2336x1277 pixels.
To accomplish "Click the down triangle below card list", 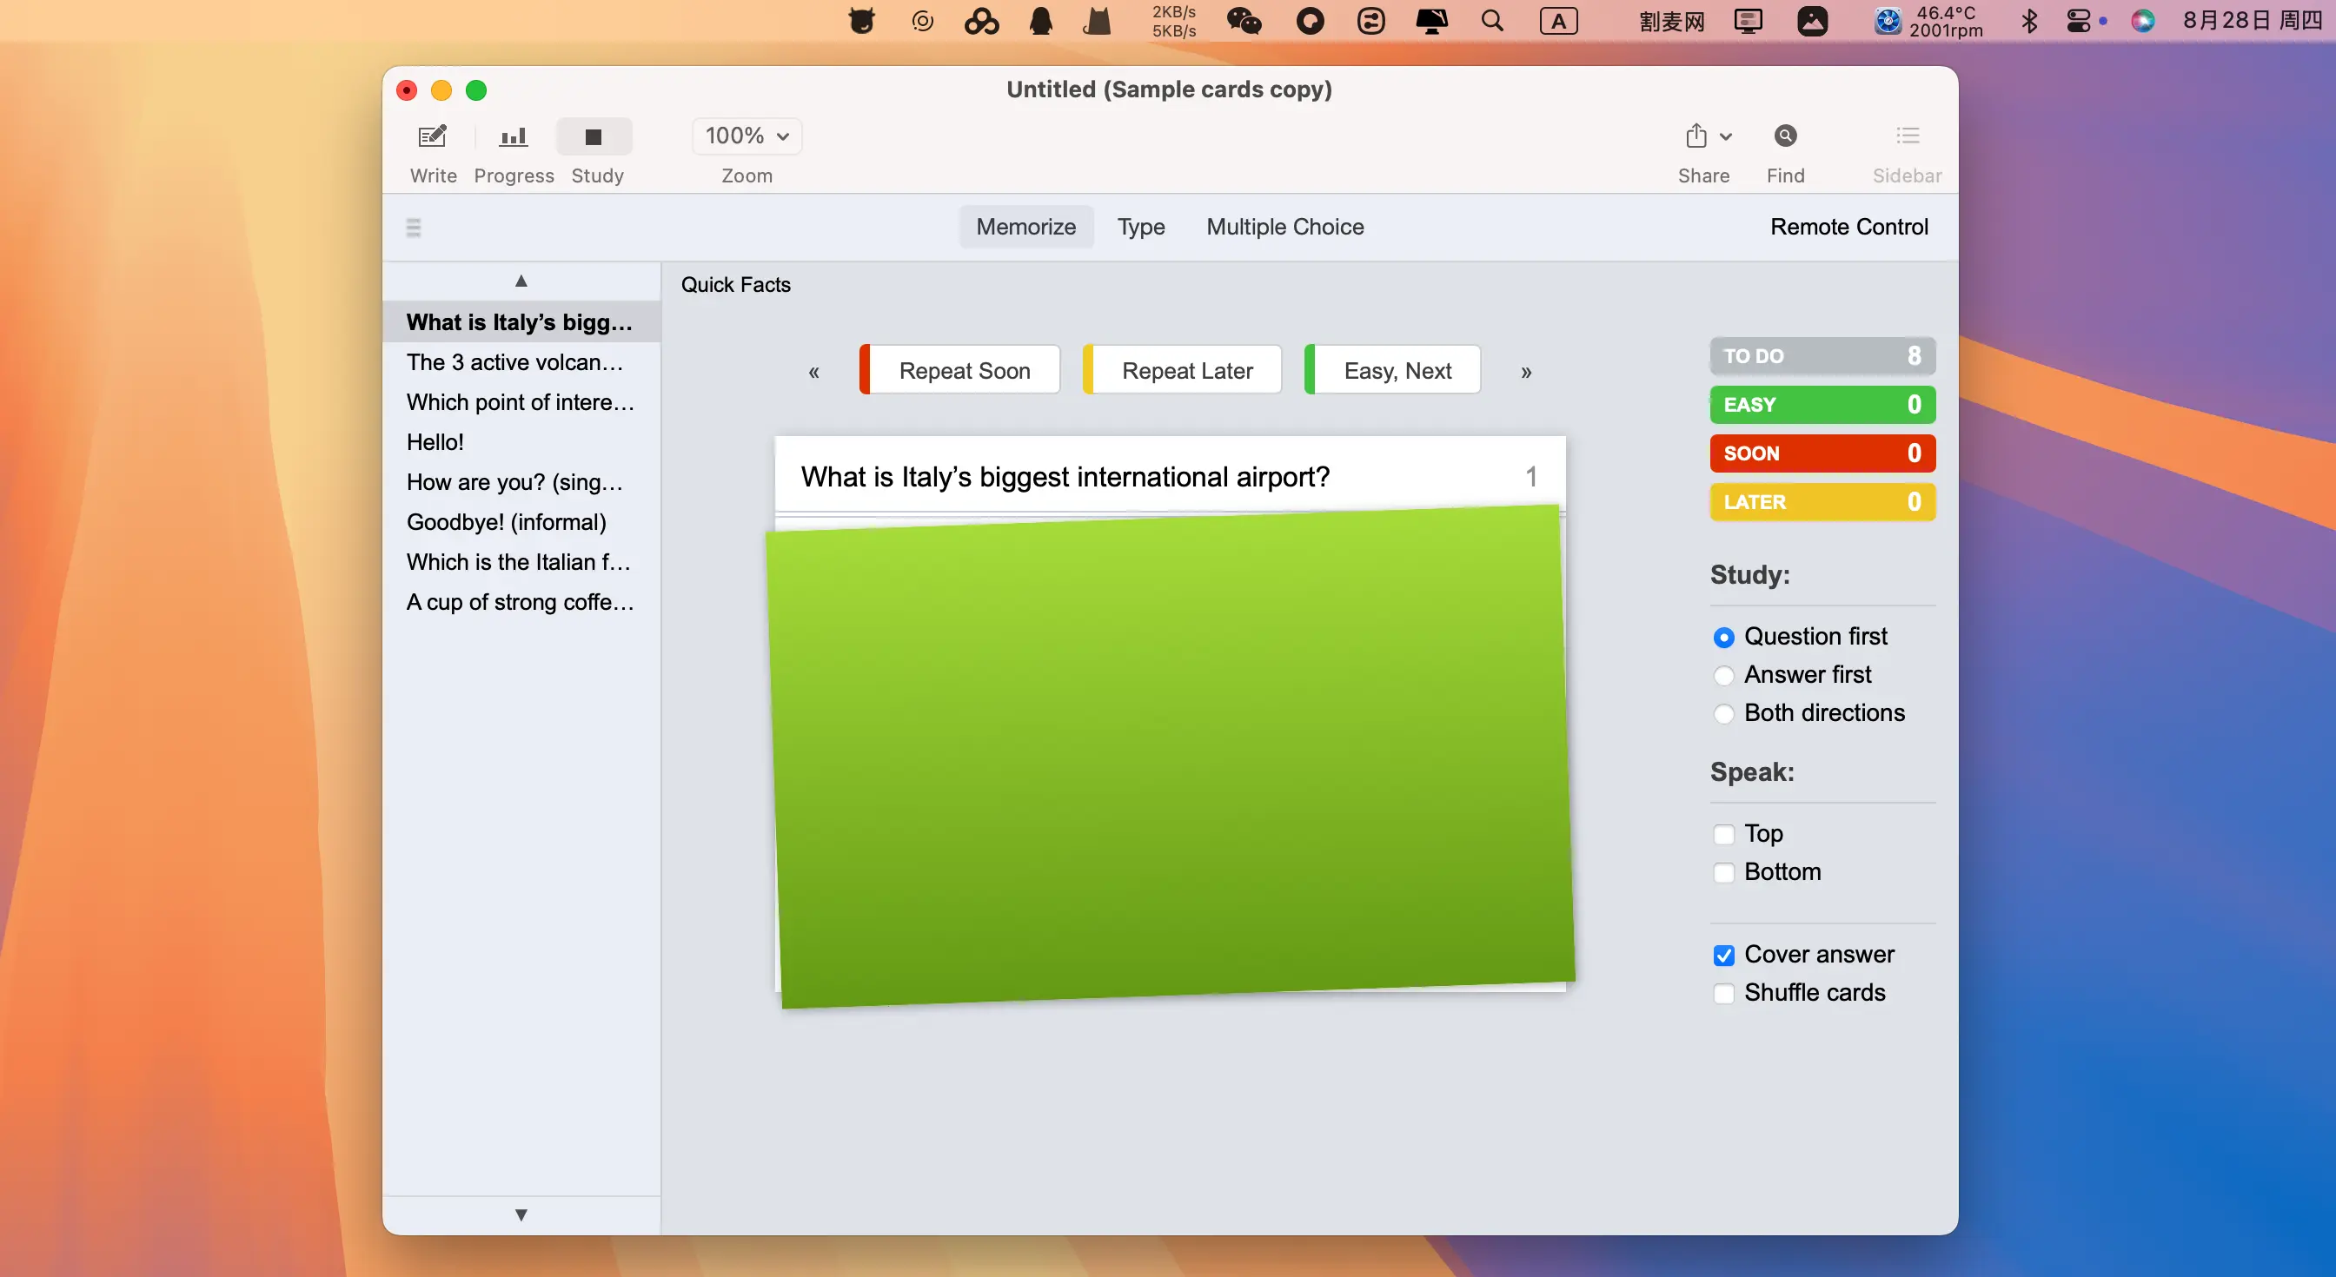I will pos(521,1214).
